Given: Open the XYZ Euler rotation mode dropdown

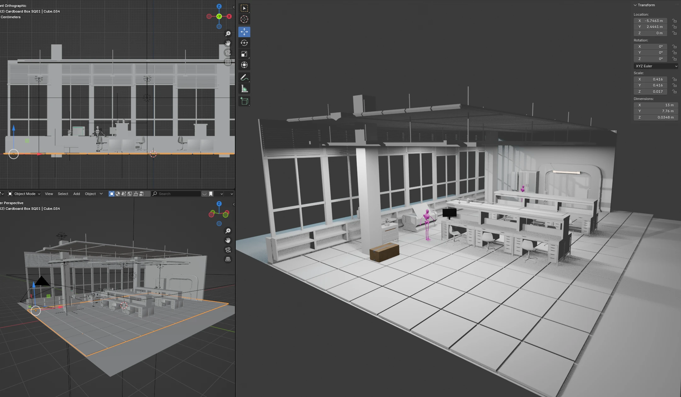Looking at the screenshot, I should click(x=656, y=66).
